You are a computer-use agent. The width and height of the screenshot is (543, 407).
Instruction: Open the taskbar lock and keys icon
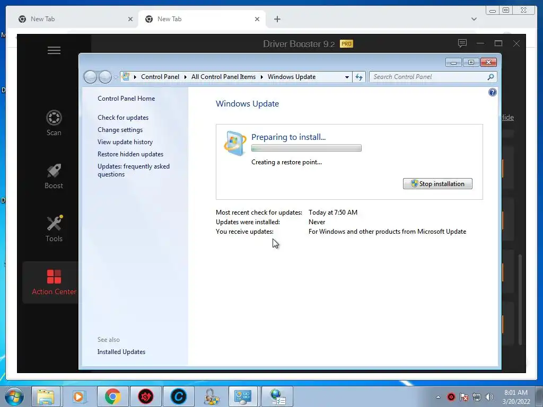click(211, 396)
